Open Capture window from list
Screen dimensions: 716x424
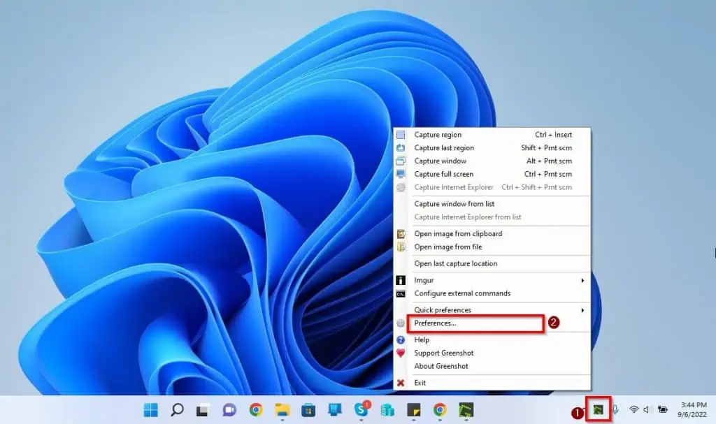pos(454,204)
